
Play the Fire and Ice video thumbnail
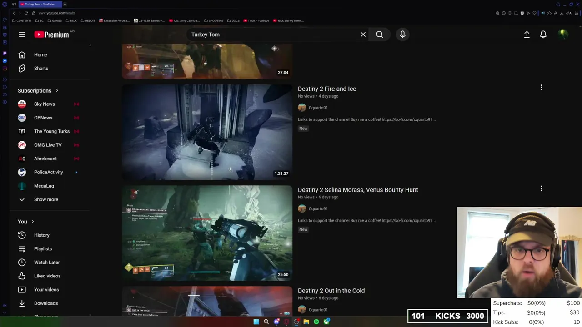click(207, 132)
